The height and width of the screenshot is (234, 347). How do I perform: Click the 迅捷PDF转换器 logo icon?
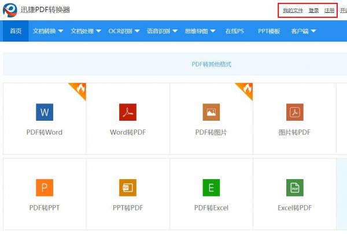point(10,10)
